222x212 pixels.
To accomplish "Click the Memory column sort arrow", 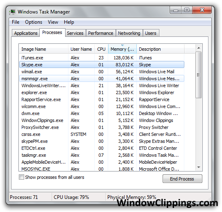I will point(122,45).
